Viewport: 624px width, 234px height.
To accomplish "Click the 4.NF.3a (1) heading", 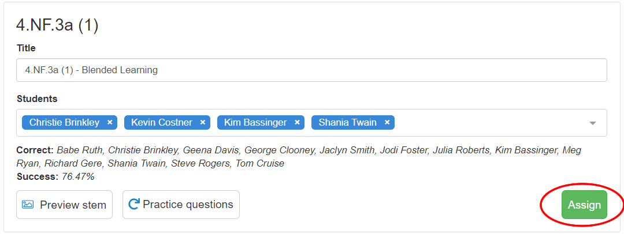I will pyautogui.click(x=57, y=25).
